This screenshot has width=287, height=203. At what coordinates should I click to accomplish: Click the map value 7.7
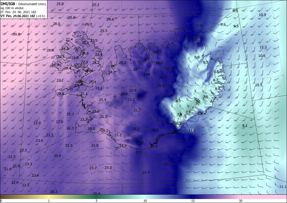tap(188, 113)
